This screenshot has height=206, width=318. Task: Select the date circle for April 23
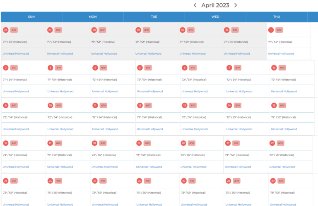coord(6,181)
